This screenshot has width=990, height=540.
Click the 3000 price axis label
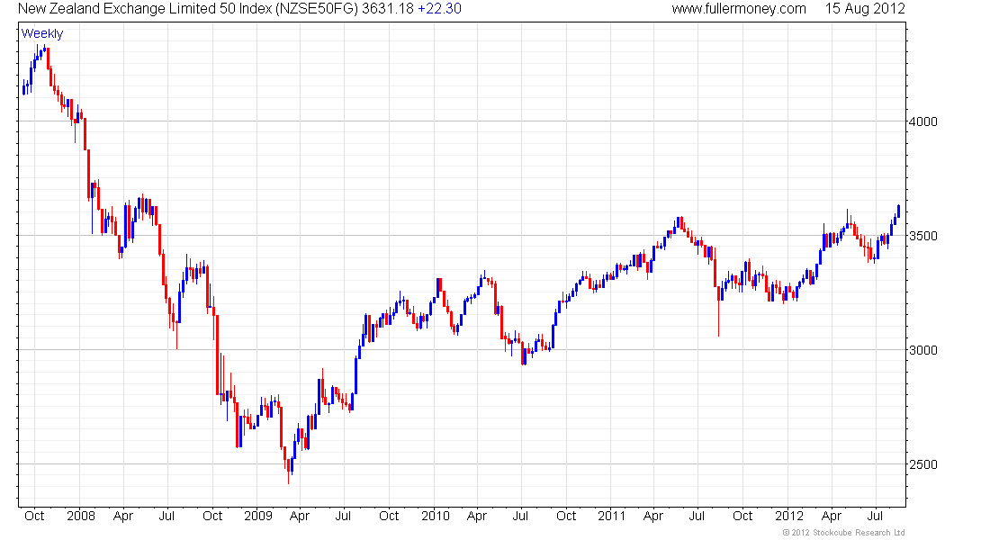923,350
